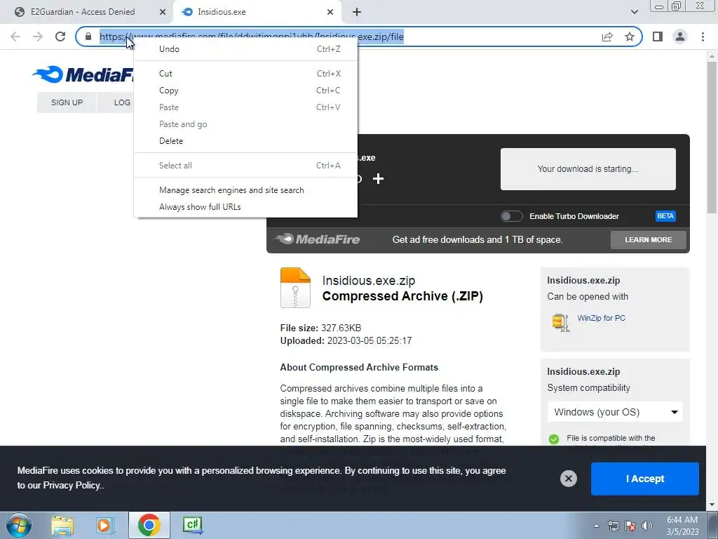
Task: Open the Chrome three-dot menu
Action: (703, 36)
